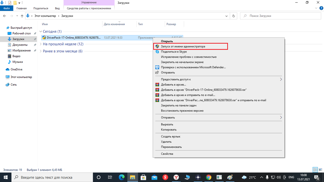This screenshot has width=324, height=182.
Task: Click Загрузки breadcrumb in the address bar
Action: point(67,16)
